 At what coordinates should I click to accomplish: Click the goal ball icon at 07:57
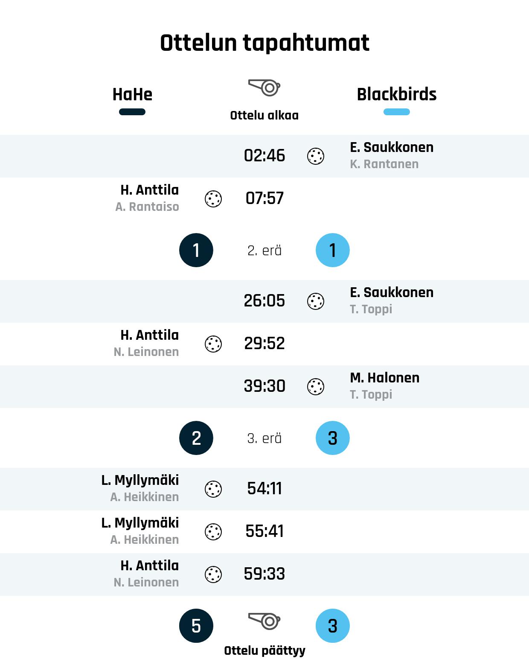(213, 199)
